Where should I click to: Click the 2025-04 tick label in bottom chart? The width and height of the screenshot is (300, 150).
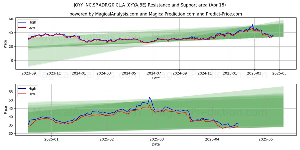(x=212, y=140)
